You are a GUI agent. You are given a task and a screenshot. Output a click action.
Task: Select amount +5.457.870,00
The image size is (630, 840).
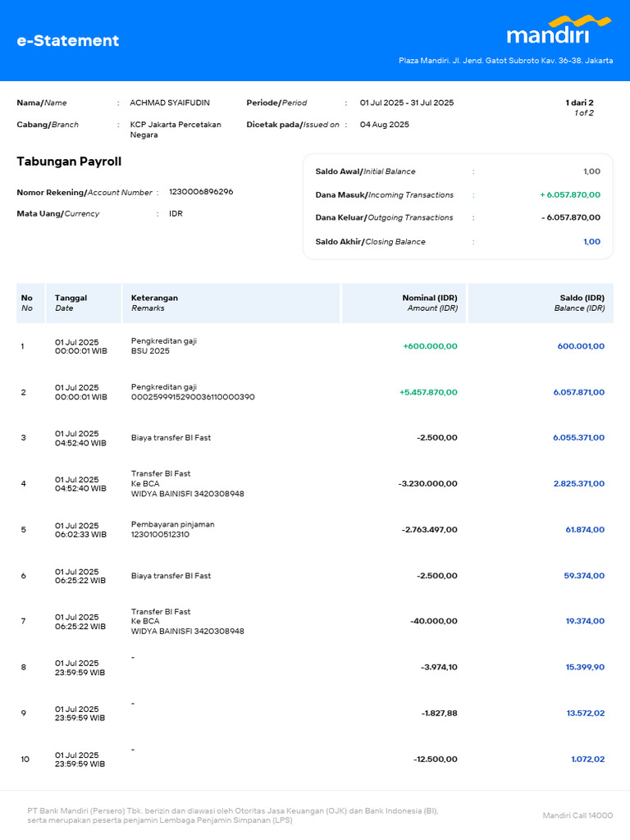(428, 392)
